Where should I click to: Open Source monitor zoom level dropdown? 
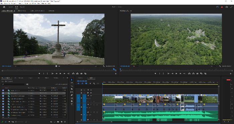point(18,66)
